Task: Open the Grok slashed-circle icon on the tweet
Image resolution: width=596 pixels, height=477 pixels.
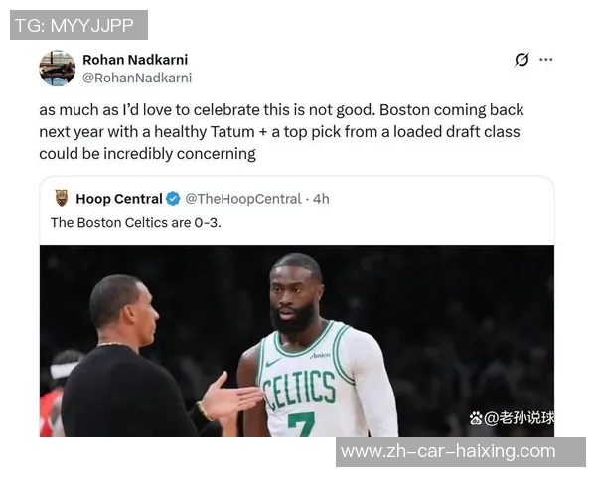Action: pos(521,60)
